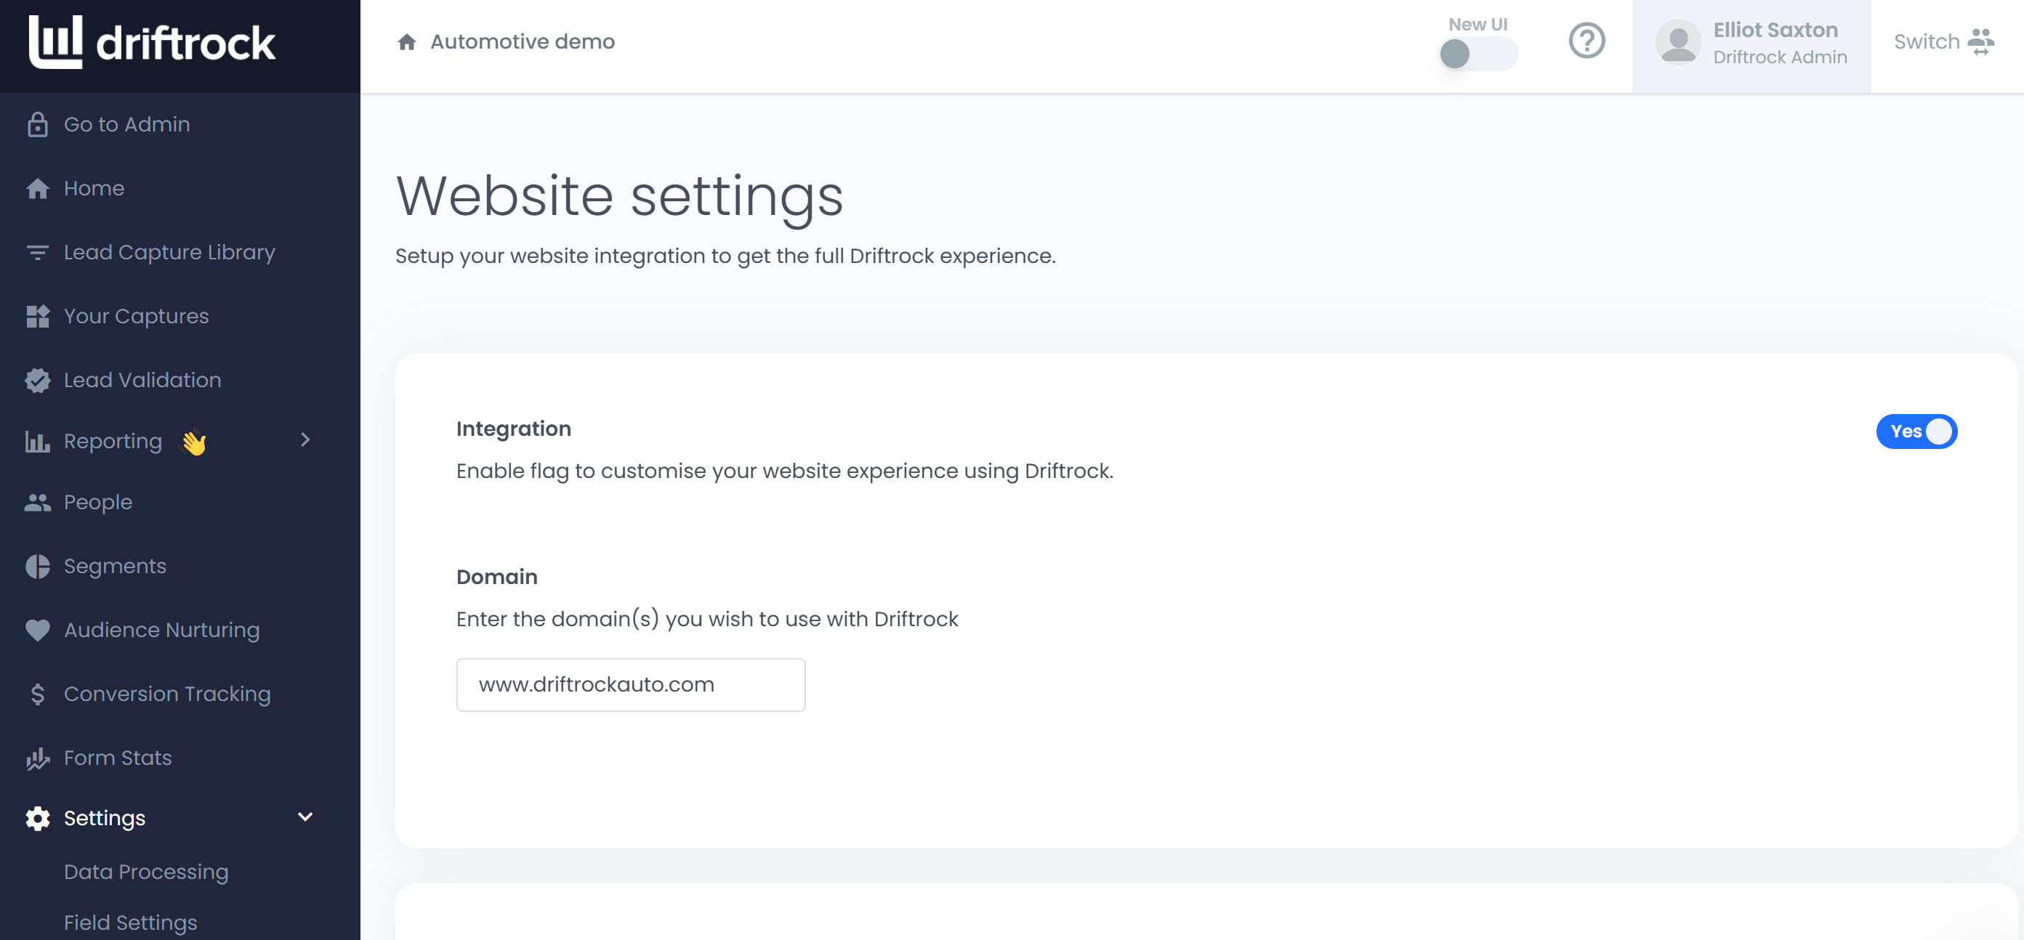Click the Audience Nurturing heart icon
The height and width of the screenshot is (940, 2024).
pyautogui.click(x=37, y=630)
